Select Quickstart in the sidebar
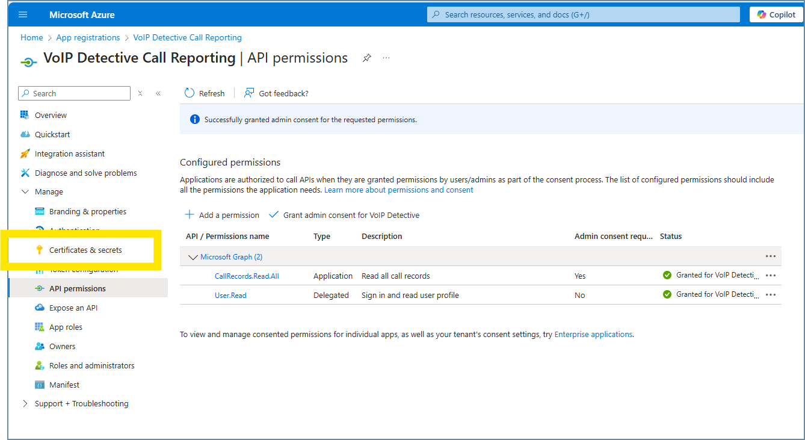 tap(52, 134)
